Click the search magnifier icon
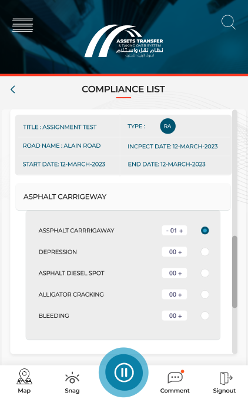The image size is (248, 399). point(229,22)
